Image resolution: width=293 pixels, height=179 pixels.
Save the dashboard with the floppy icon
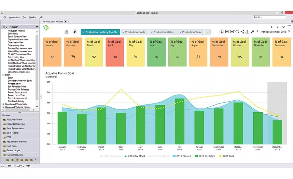click(x=227, y=32)
